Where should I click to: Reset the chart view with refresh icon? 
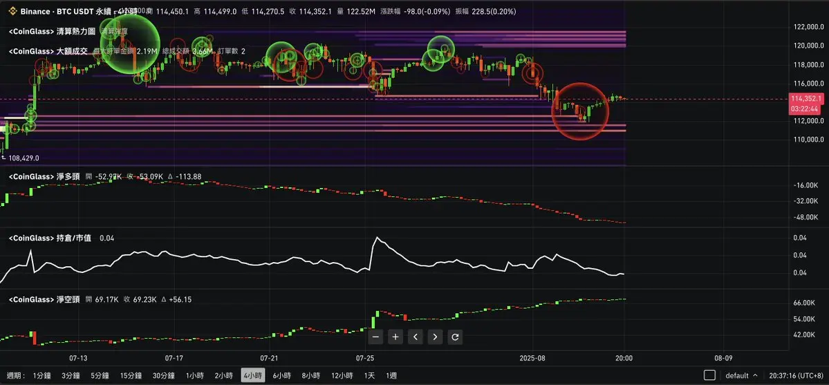point(455,337)
